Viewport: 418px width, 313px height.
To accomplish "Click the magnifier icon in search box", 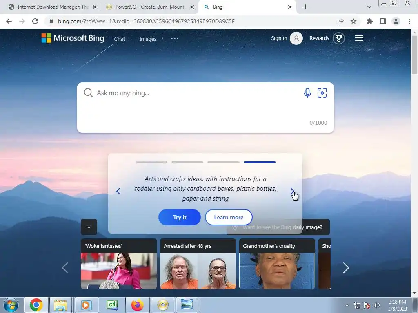I will pos(88,93).
